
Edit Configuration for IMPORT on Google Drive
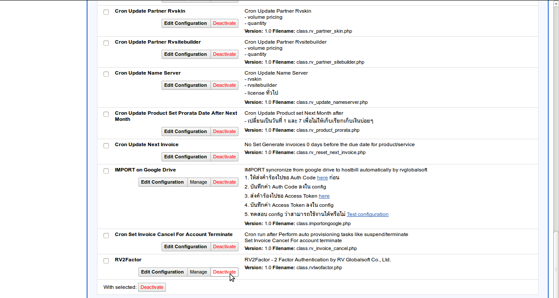tap(162, 182)
